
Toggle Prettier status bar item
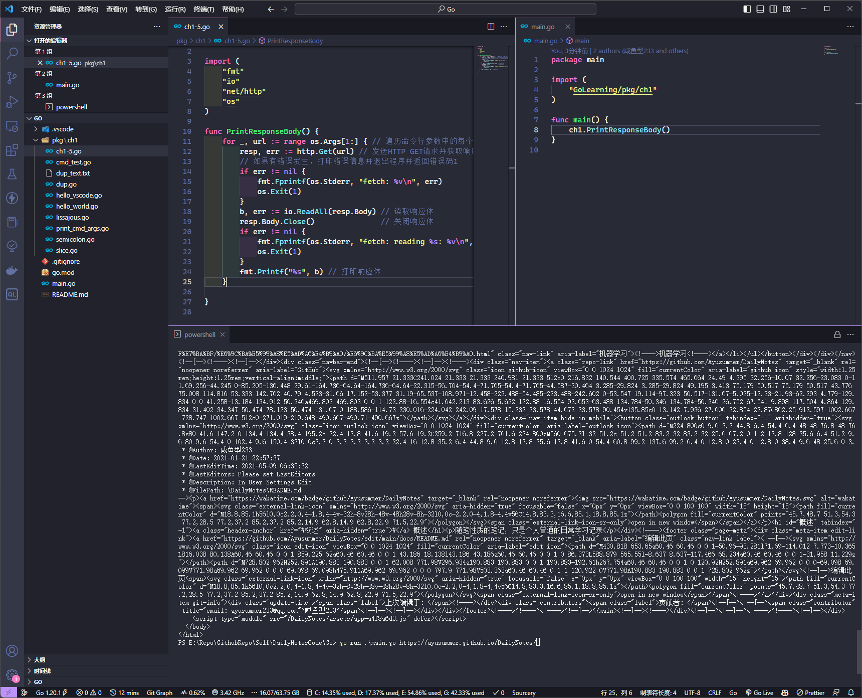coord(810,692)
